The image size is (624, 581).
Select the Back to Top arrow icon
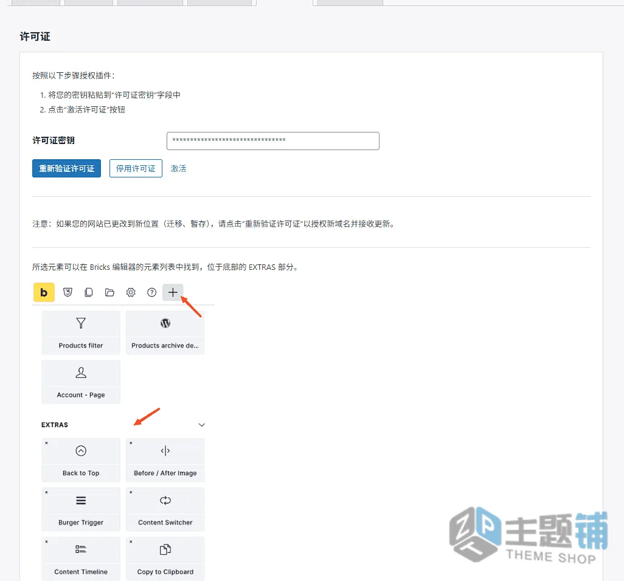coord(81,450)
